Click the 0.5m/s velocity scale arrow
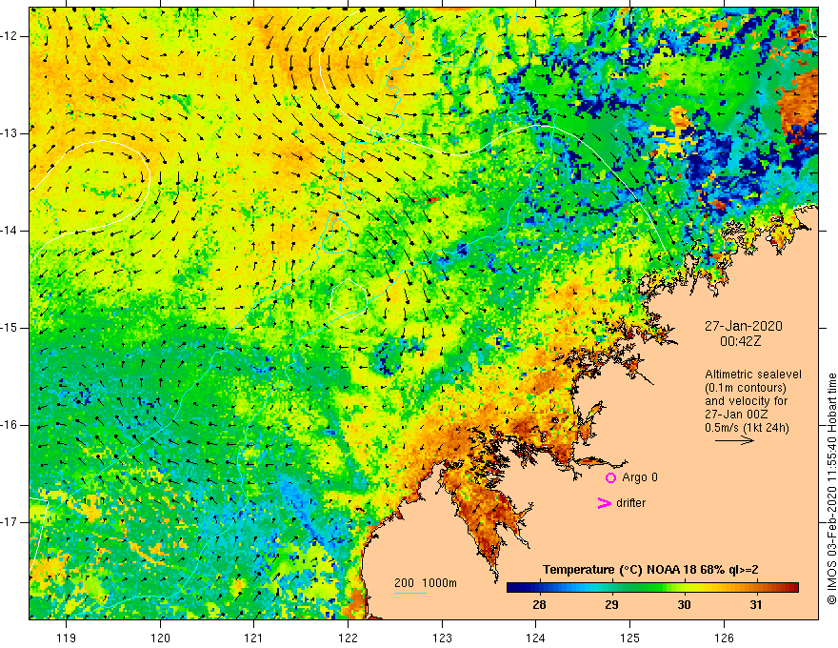This screenshot has height=648, width=838. click(x=734, y=440)
